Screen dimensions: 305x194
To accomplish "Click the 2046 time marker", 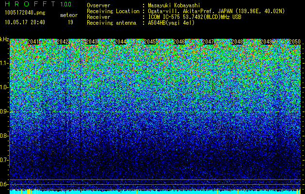I will (179, 42).
